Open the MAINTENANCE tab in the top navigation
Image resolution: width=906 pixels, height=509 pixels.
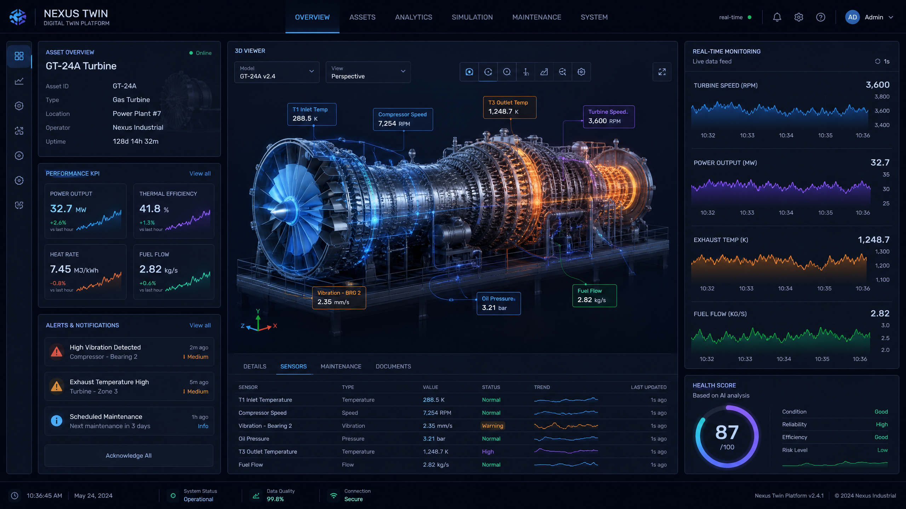pos(537,17)
